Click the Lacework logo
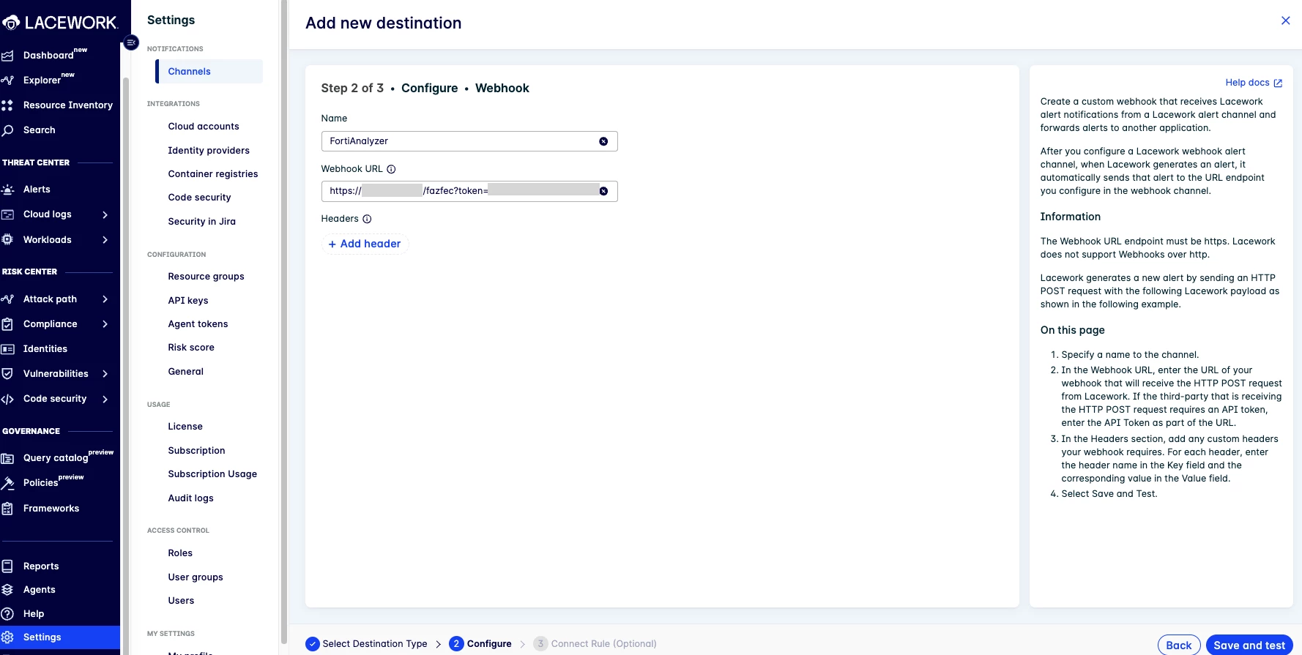Screen dimensions: 1302x655 tap(60, 23)
